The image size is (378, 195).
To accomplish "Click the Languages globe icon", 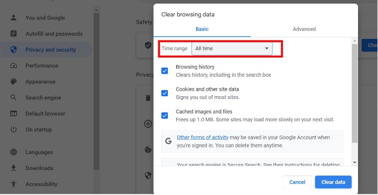I will pyautogui.click(x=13, y=152).
